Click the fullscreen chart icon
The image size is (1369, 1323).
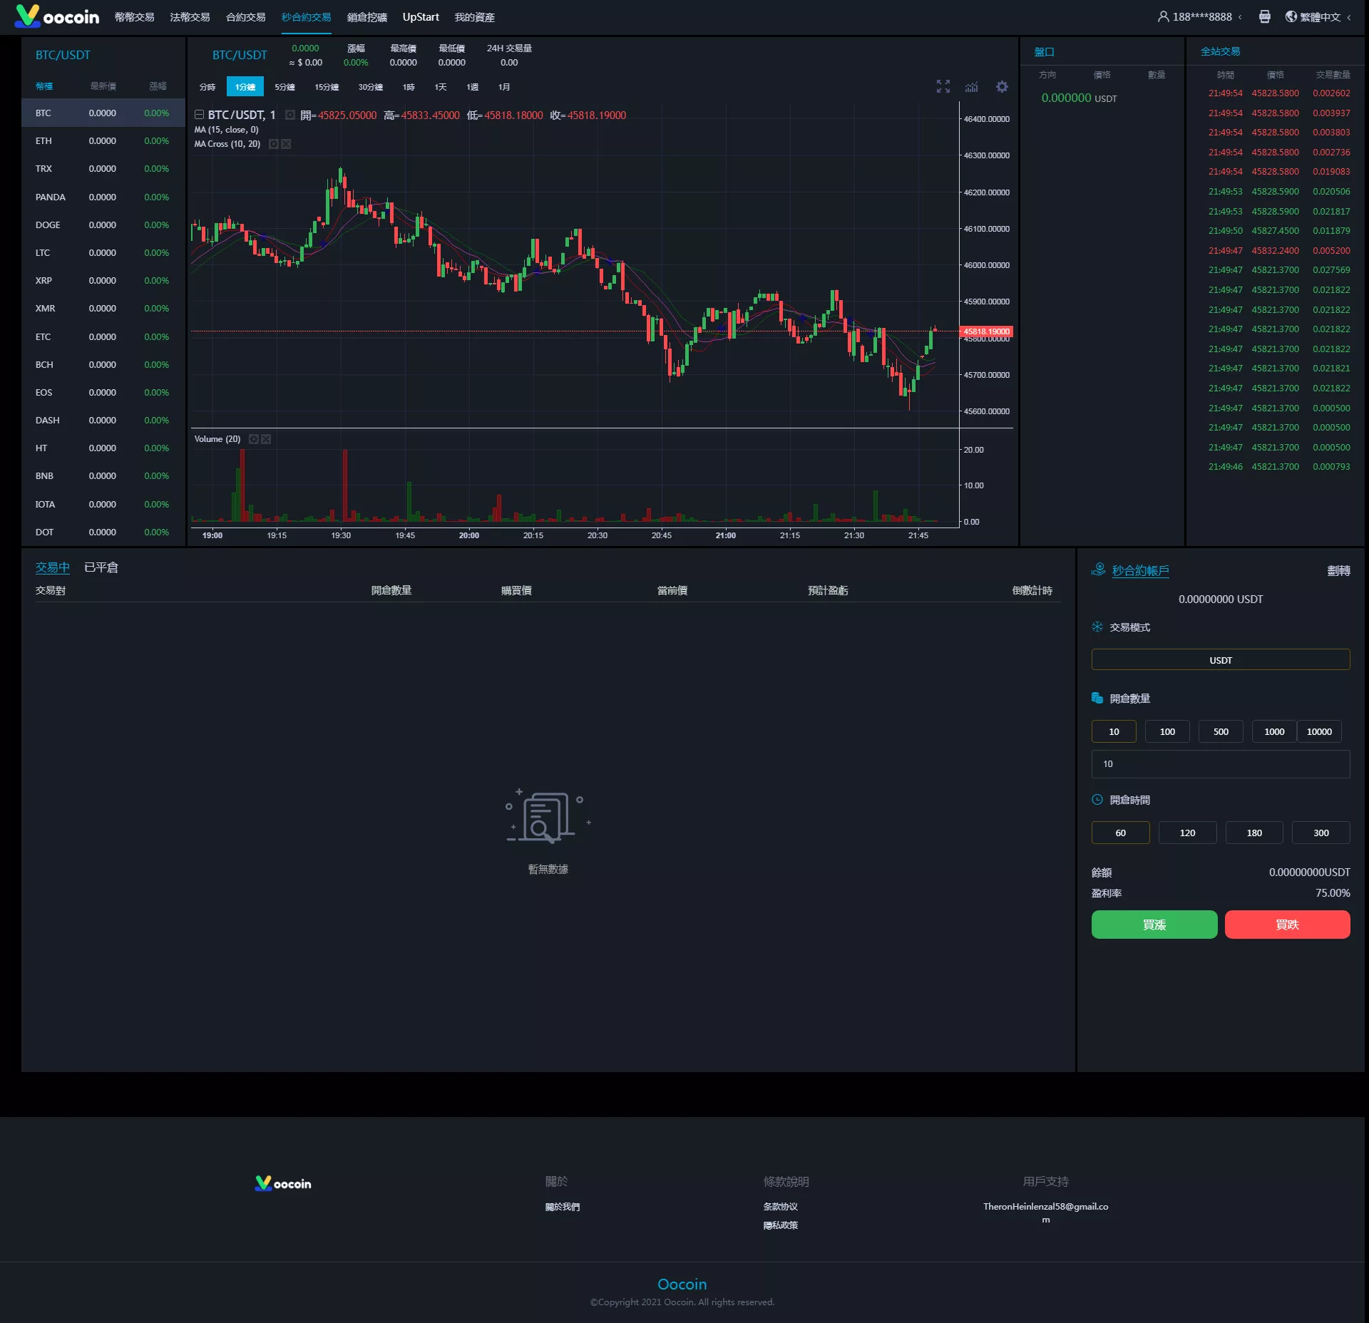[943, 87]
